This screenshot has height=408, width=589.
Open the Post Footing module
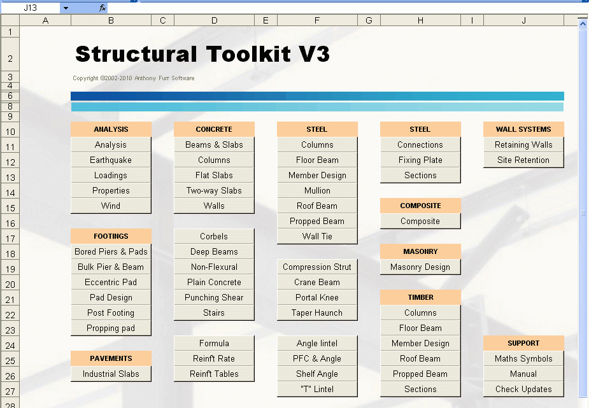111,313
